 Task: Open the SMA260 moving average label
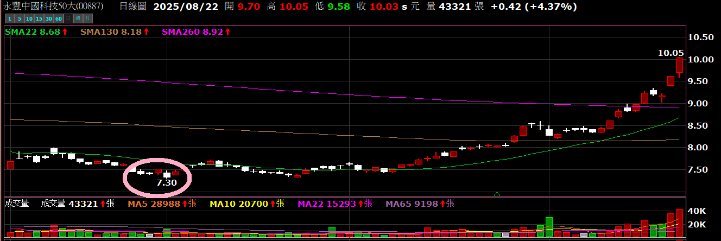(197, 32)
